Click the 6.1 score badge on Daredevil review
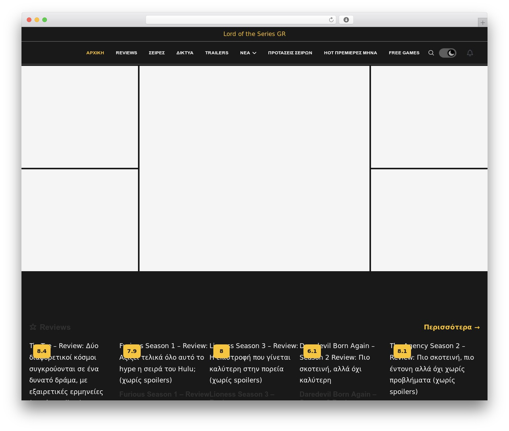 [x=312, y=351]
